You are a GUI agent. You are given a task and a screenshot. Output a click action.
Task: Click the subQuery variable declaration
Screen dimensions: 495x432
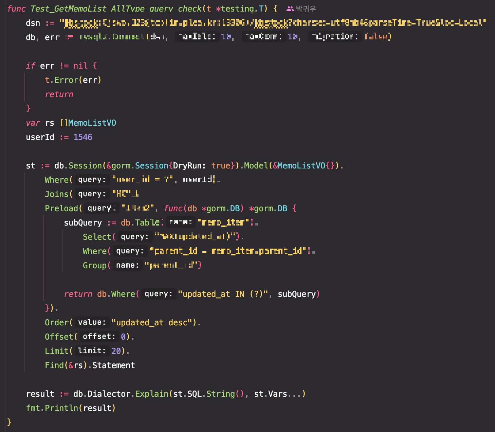point(83,223)
